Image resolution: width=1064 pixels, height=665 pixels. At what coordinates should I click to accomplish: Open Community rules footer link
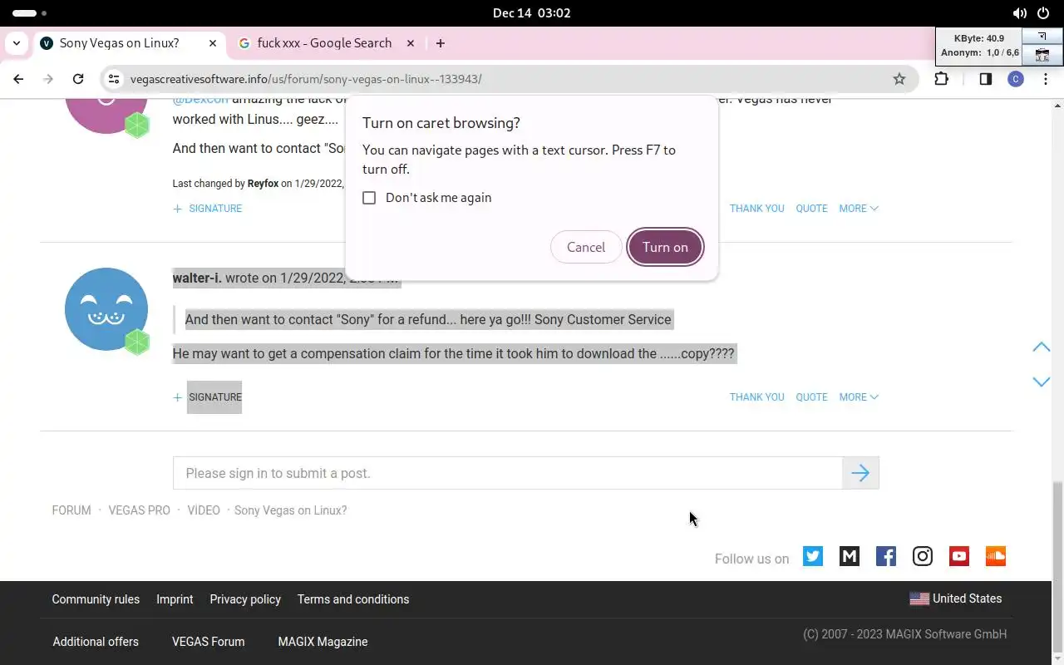pos(96,599)
